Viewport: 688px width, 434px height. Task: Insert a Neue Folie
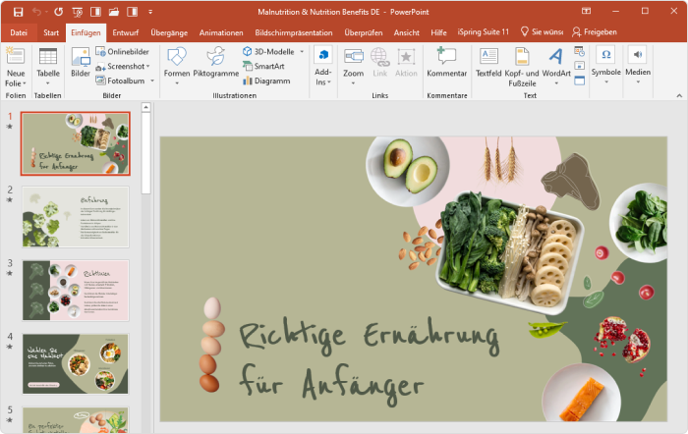click(16, 67)
